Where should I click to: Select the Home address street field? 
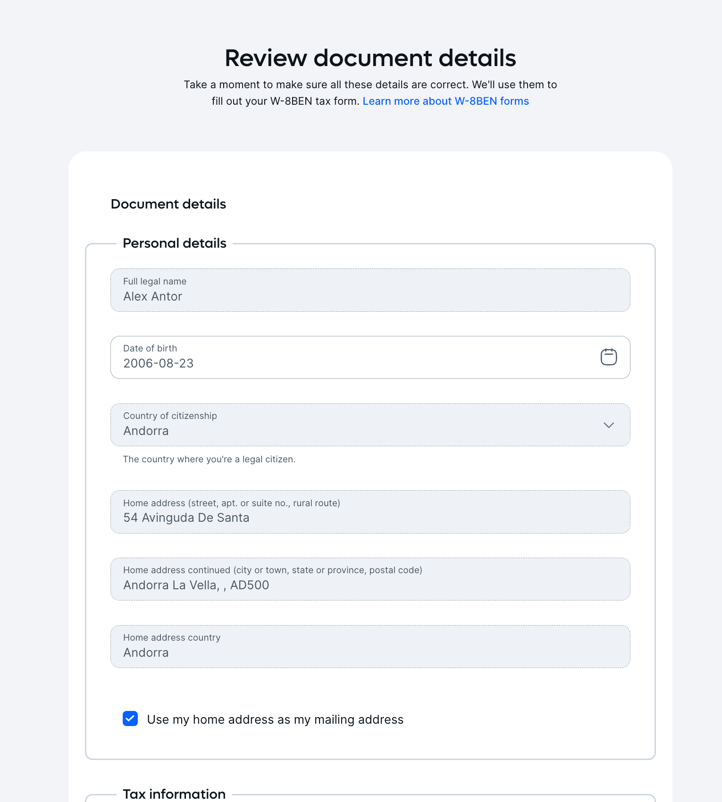pyautogui.click(x=370, y=512)
